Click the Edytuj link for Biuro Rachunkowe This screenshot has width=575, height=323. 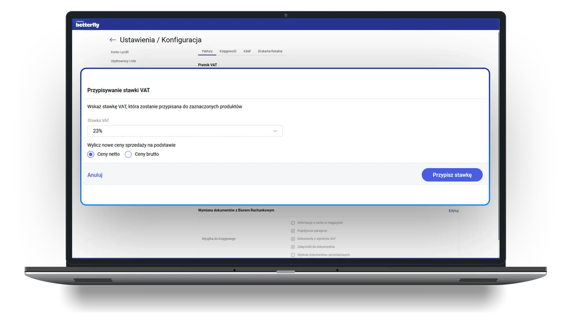[453, 211]
